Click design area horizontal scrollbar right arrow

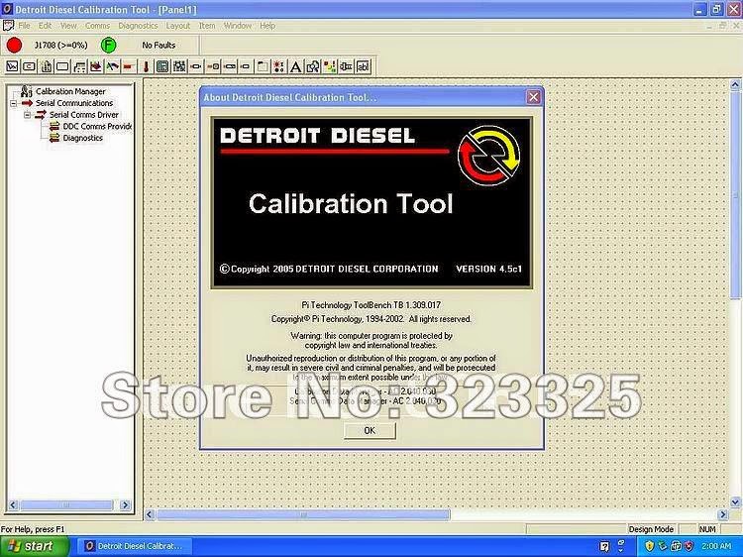[x=722, y=514]
